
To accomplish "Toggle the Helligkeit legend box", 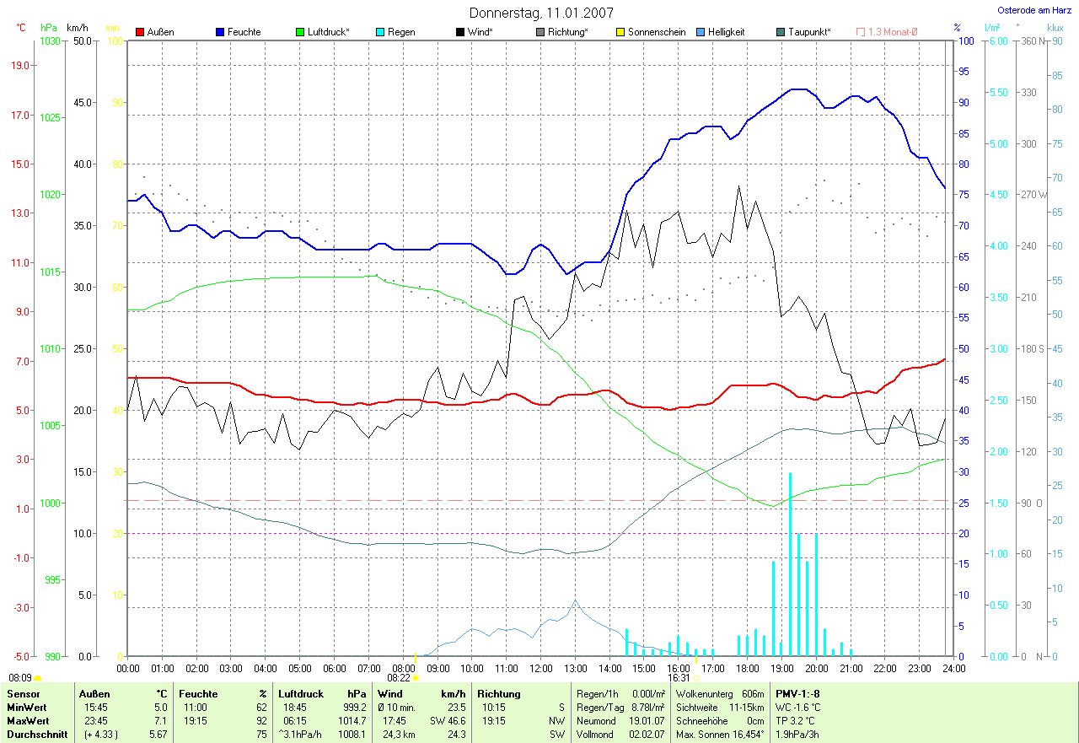I will click(x=701, y=32).
